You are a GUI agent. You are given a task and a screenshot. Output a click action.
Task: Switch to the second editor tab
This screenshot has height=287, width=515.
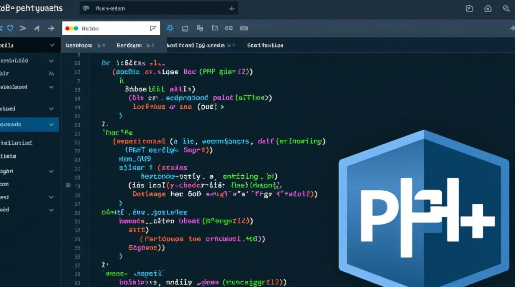[130, 45]
